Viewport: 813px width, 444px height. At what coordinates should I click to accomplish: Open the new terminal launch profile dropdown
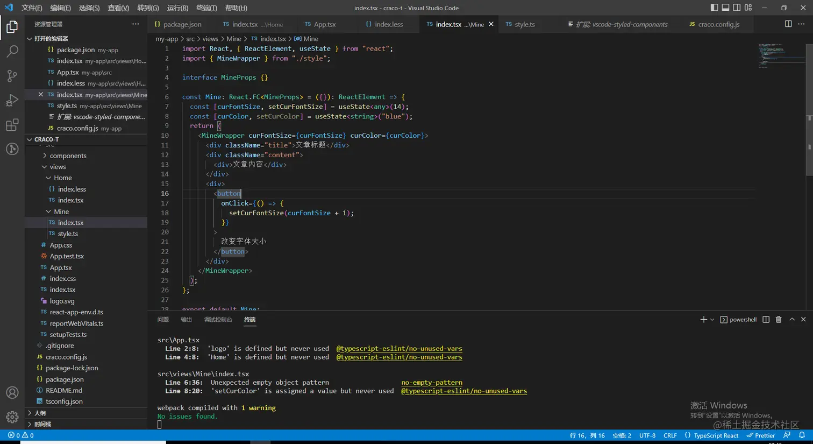click(712, 320)
